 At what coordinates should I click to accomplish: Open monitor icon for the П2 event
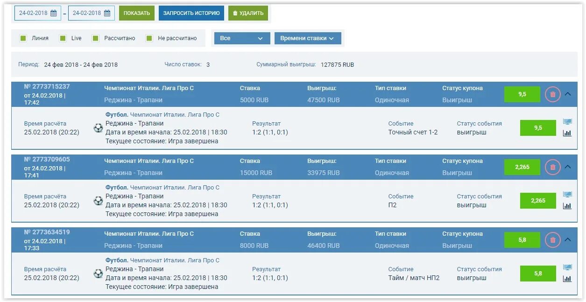pyautogui.click(x=567, y=195)
